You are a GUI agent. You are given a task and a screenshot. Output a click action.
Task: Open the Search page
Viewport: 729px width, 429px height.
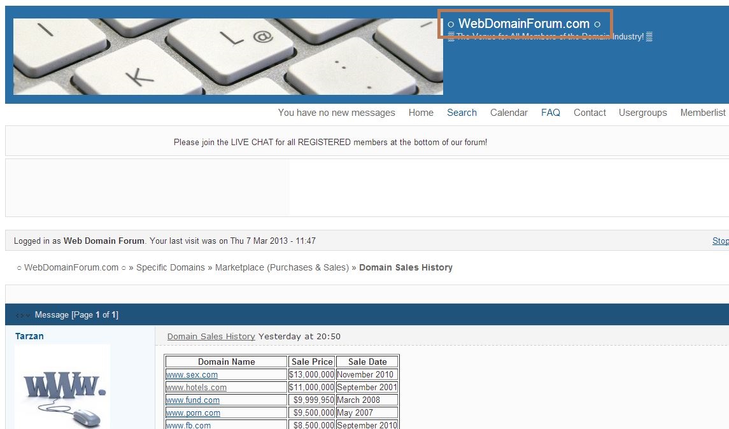(462, 113)
